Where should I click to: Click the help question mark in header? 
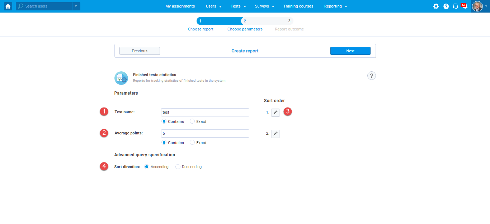click(x=446, y=6)
